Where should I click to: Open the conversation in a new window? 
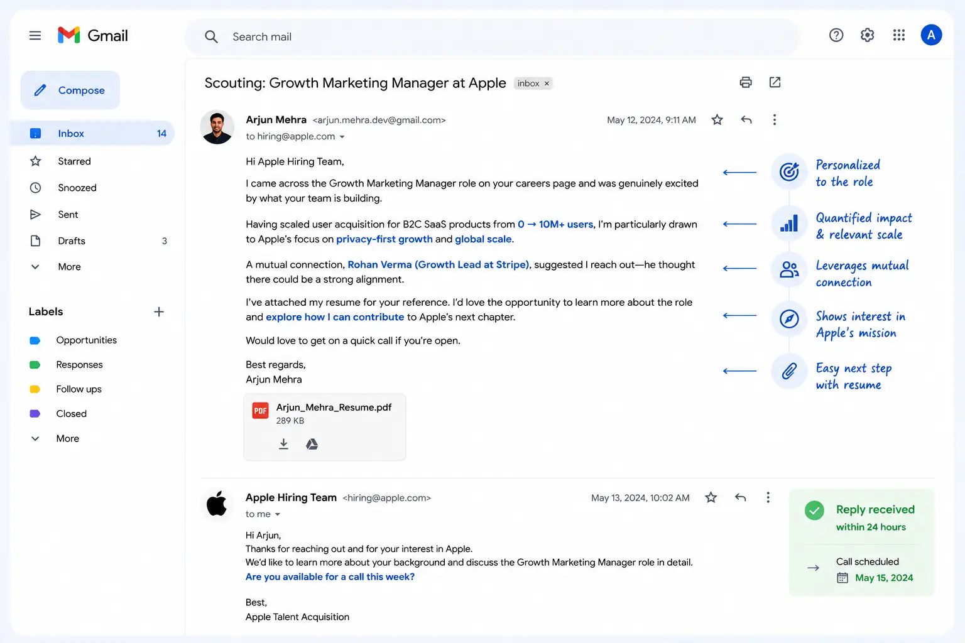point(775,82)
